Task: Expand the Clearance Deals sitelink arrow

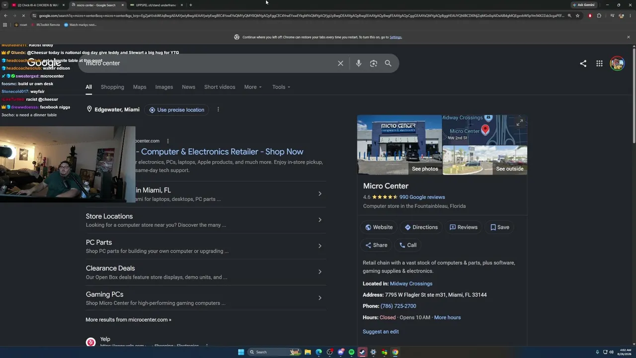Action: pyautogui.click(x=319, y=271)
